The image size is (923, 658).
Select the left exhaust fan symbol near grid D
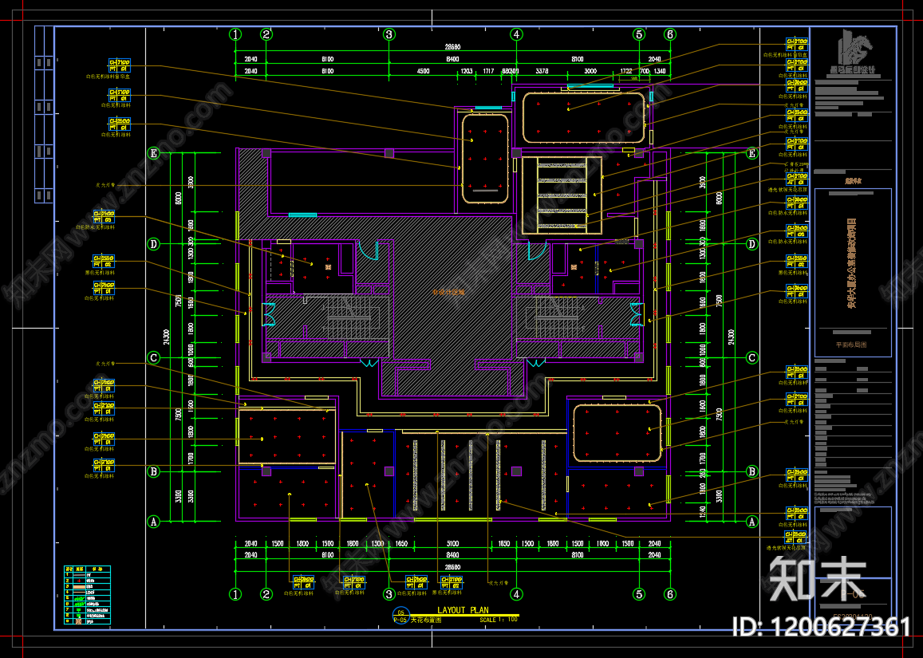328,266
